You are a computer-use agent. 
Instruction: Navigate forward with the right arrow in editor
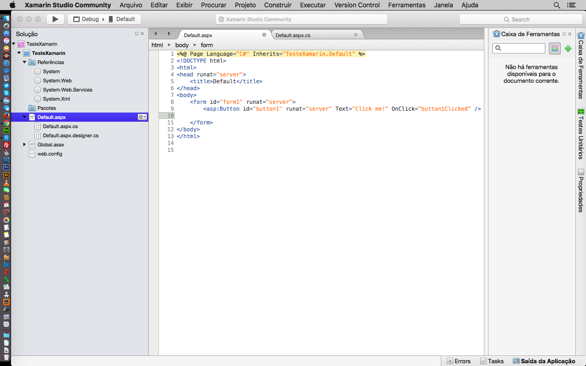[169, 34]
